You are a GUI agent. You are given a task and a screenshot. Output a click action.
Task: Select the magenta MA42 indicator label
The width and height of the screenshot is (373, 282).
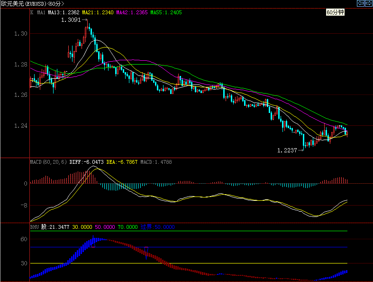click(x=132, y=12)
